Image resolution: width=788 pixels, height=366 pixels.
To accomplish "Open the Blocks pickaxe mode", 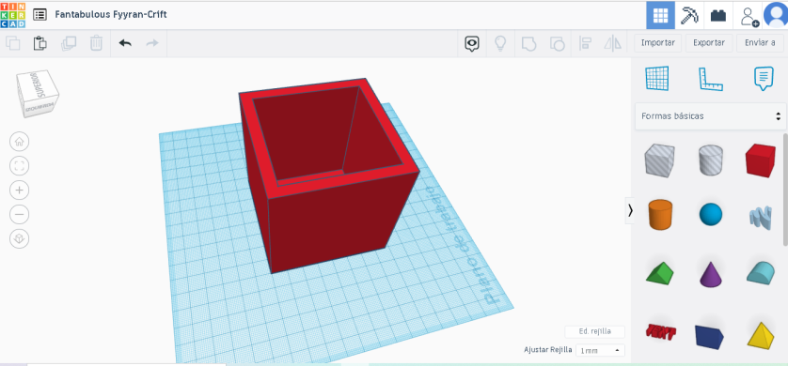I will point(689,16).
